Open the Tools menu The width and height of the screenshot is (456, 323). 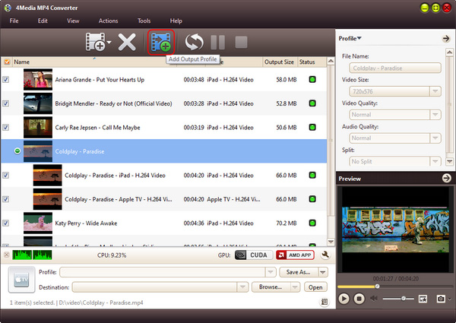click(144, 21)
